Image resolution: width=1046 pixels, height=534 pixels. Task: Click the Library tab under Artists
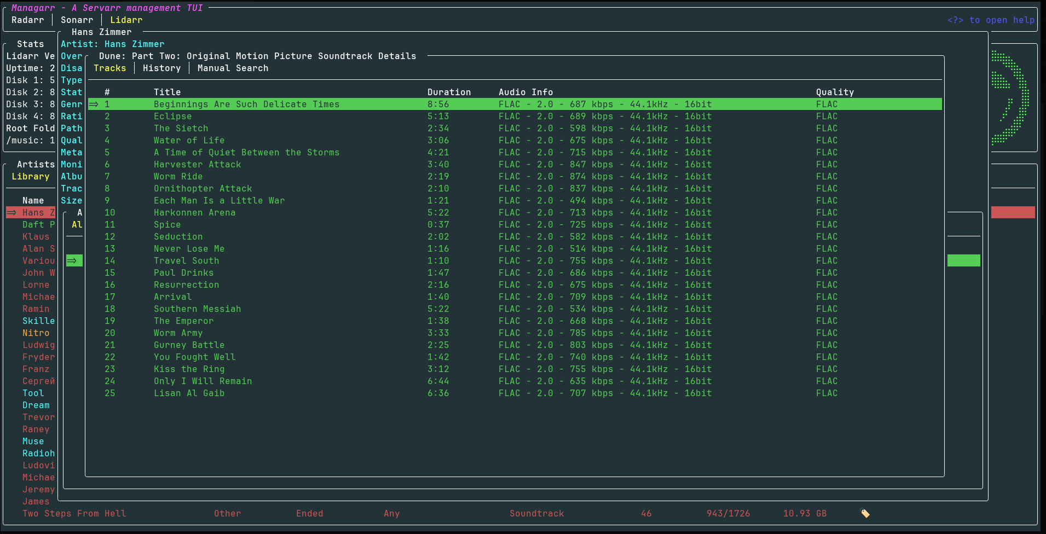30,177
